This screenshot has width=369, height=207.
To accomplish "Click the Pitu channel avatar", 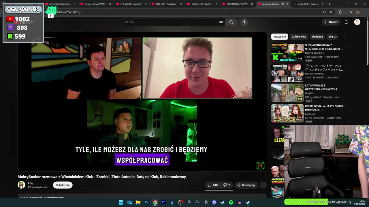I will coord(21,185).
